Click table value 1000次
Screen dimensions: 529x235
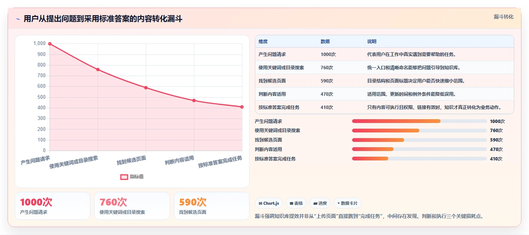(x=328, y=54)
